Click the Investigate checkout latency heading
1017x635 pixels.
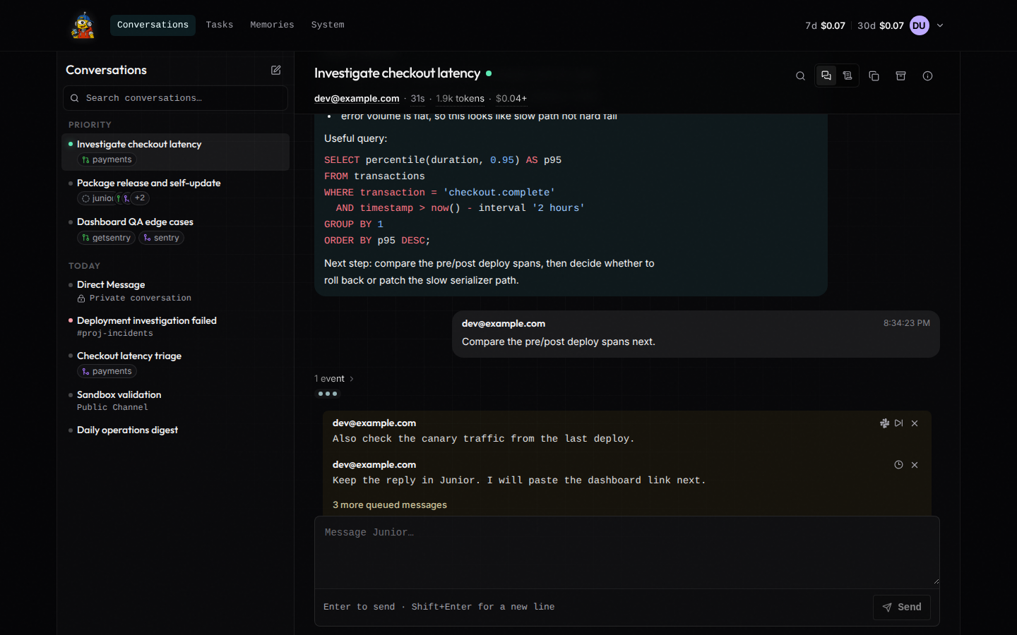click(397, 73)
